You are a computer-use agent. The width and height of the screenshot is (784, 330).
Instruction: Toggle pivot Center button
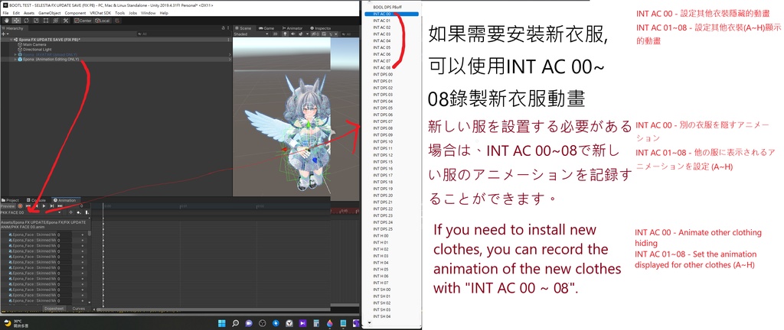[x=83, y=21]
